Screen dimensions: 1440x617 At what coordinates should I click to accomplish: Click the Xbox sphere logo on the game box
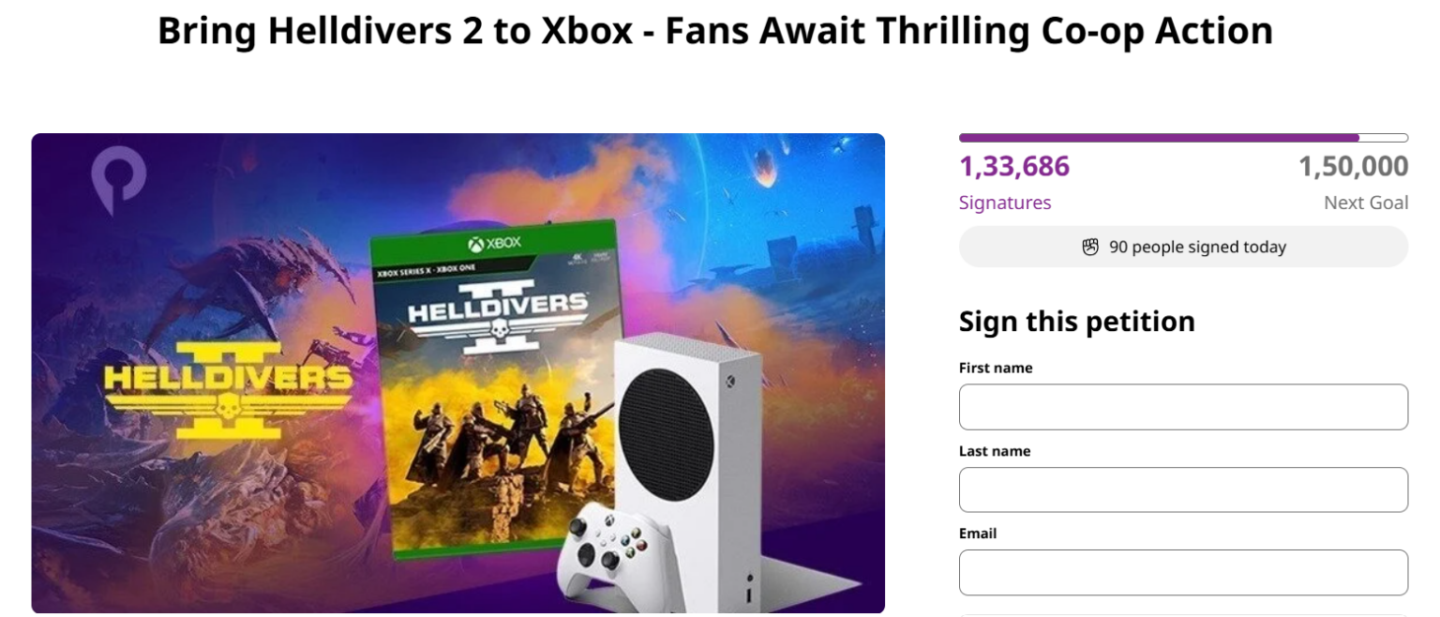coord(476,244)
